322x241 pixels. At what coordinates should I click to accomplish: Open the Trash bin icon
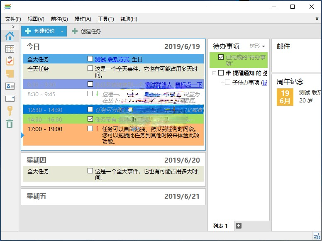point(9,123)
